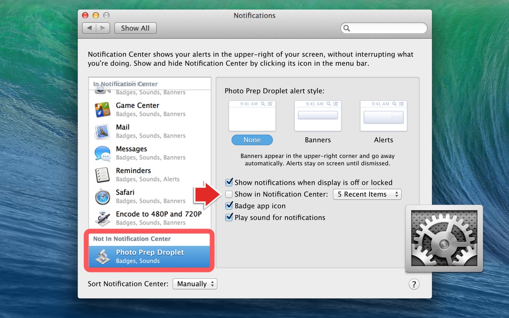
Task: Enable Show in Notification Center checkbox
Action: tap(229, 194)
